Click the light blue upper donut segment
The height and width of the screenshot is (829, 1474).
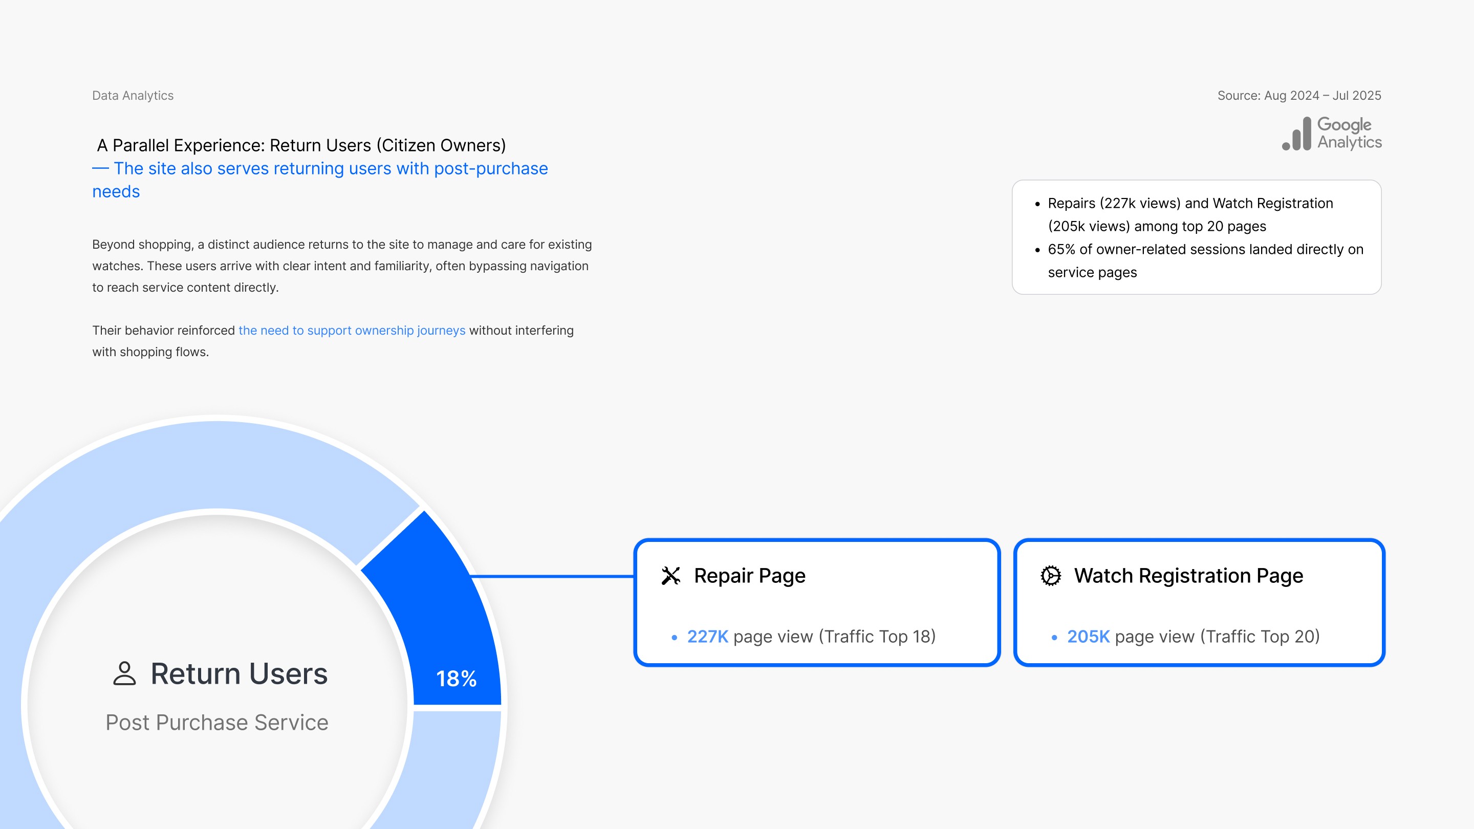(x=218, y=464)
